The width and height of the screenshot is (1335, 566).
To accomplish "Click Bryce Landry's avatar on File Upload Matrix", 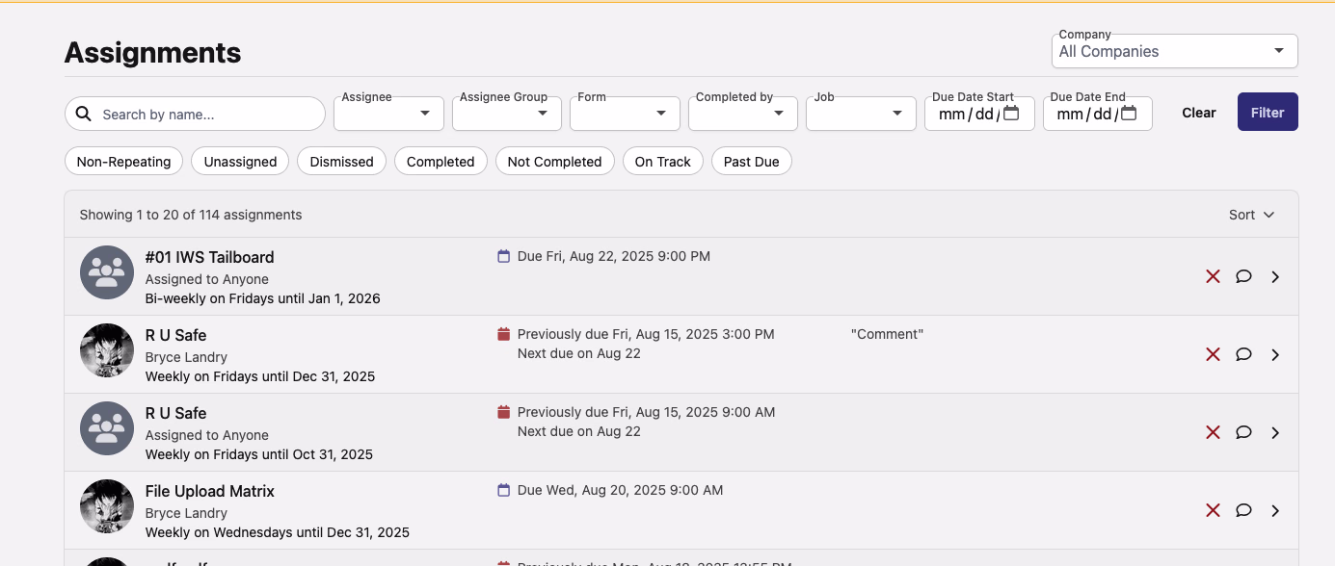I will pos(107,506).
